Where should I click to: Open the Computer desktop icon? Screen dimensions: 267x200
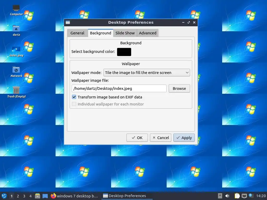[x=16, y=10]
